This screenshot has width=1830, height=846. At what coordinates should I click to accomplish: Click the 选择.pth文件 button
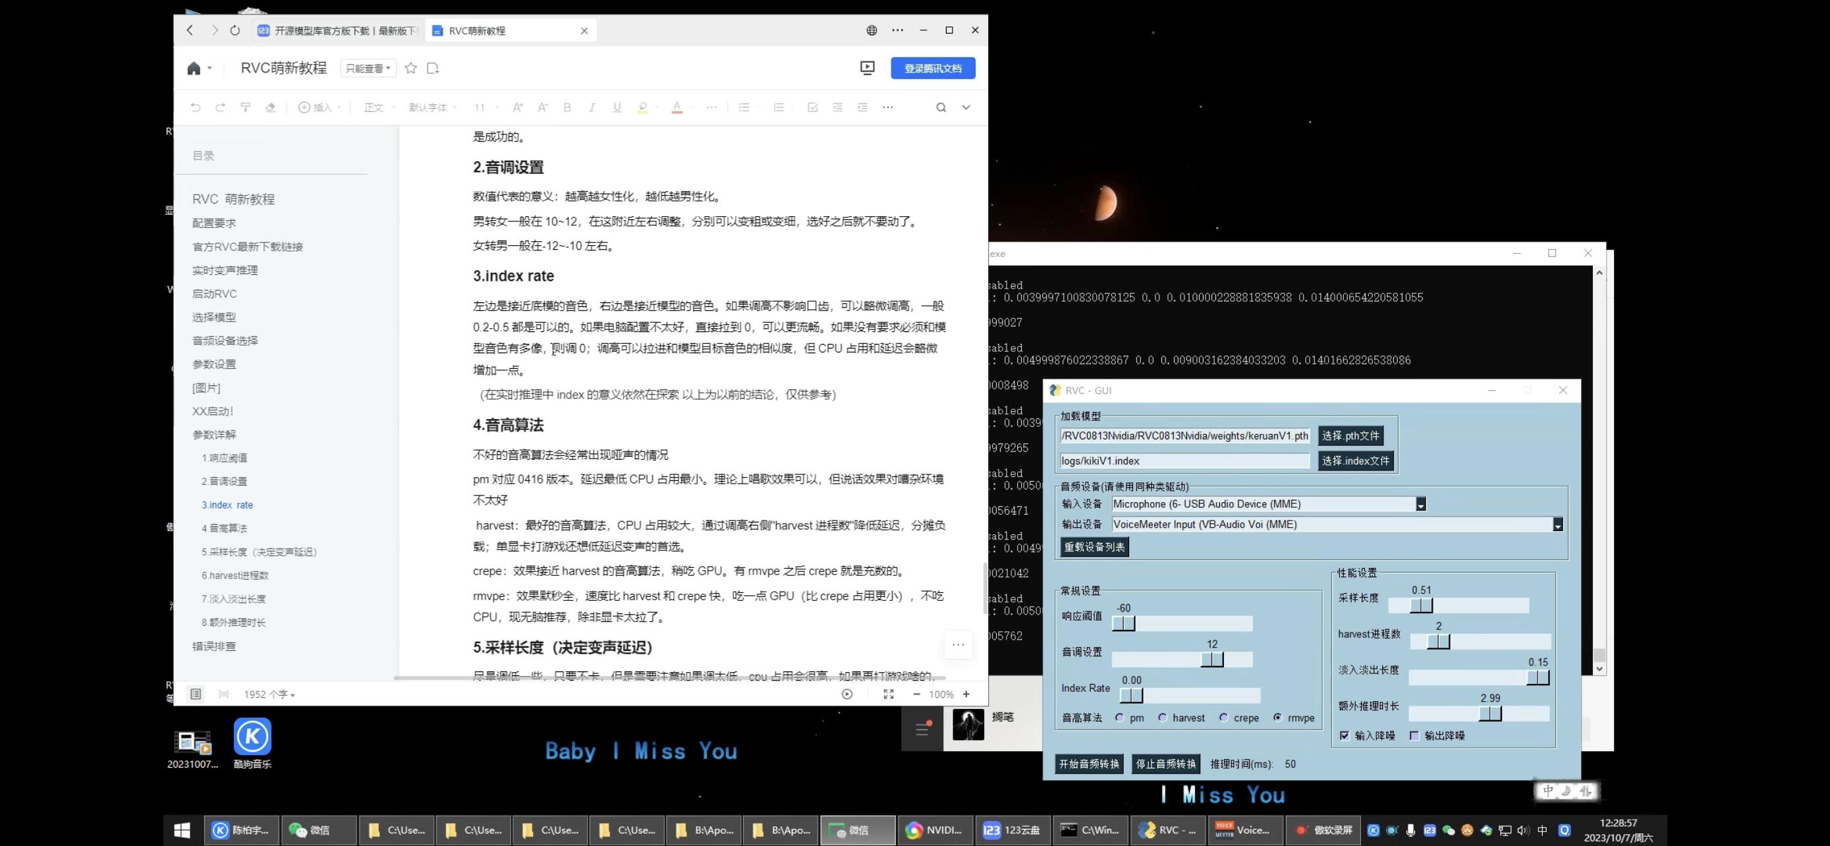coord(1349,436)
